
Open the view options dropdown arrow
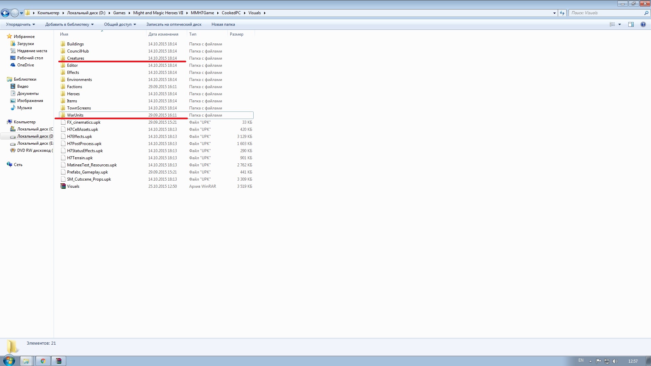619,24
